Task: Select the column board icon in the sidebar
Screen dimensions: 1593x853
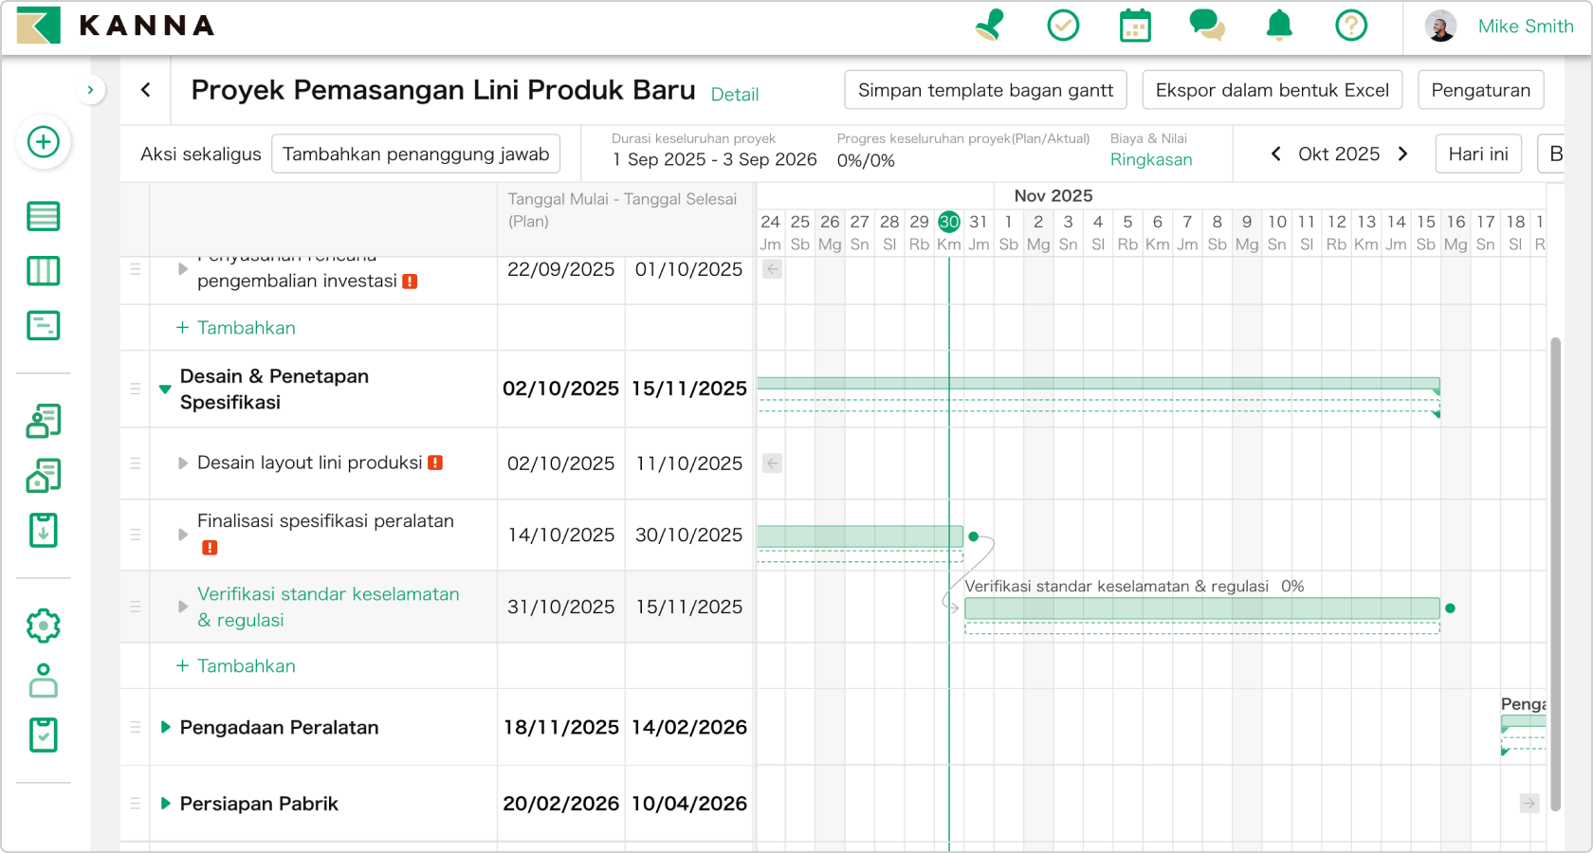Action: click(x=43, y=271)
